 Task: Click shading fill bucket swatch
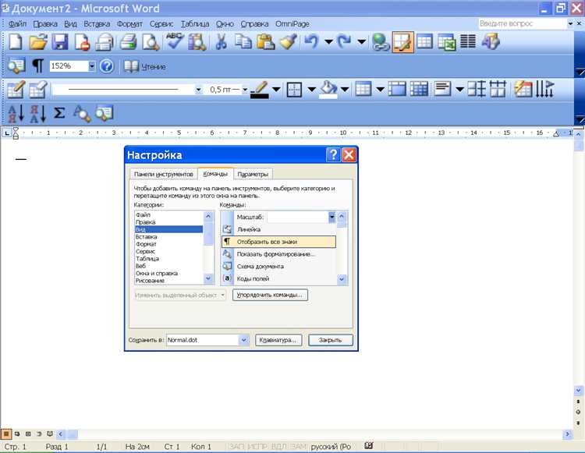(x=328, y=90)
